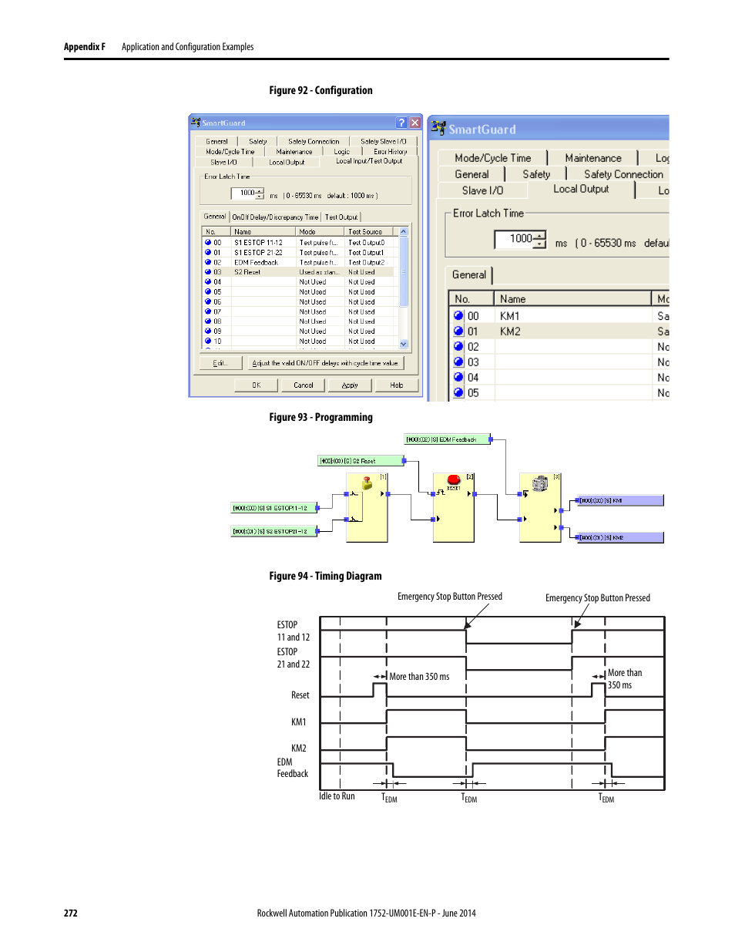Screen dimensions: 735x952
Task: Click the blue status icon for output 00 KM1
Action: click(458, 315)
